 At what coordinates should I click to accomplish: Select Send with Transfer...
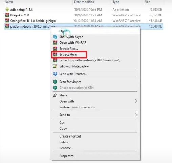pyautogui.click(x=95, y=74)
